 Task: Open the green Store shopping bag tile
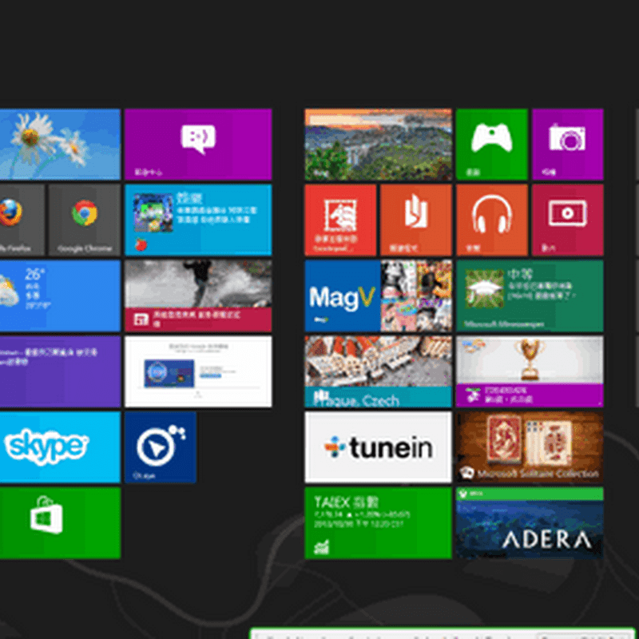(x=60, y=523)
